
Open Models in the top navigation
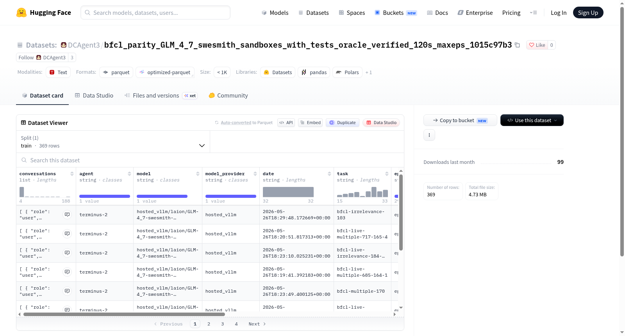[x=275, y=12]
